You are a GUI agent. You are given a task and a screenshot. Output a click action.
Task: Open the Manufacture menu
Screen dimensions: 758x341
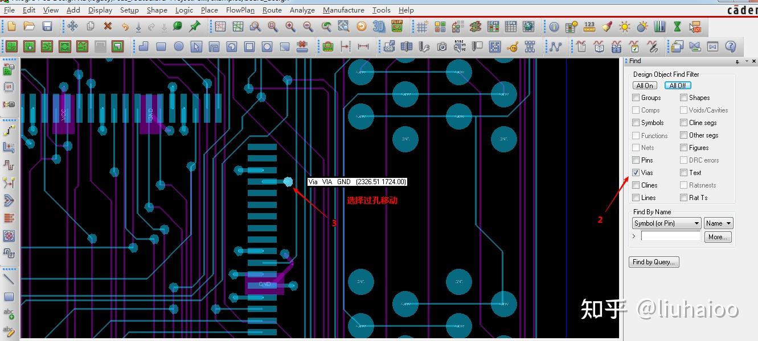[x=343, y=10]
